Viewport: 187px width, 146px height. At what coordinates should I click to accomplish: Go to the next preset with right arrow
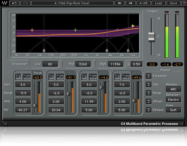(131, 3)
